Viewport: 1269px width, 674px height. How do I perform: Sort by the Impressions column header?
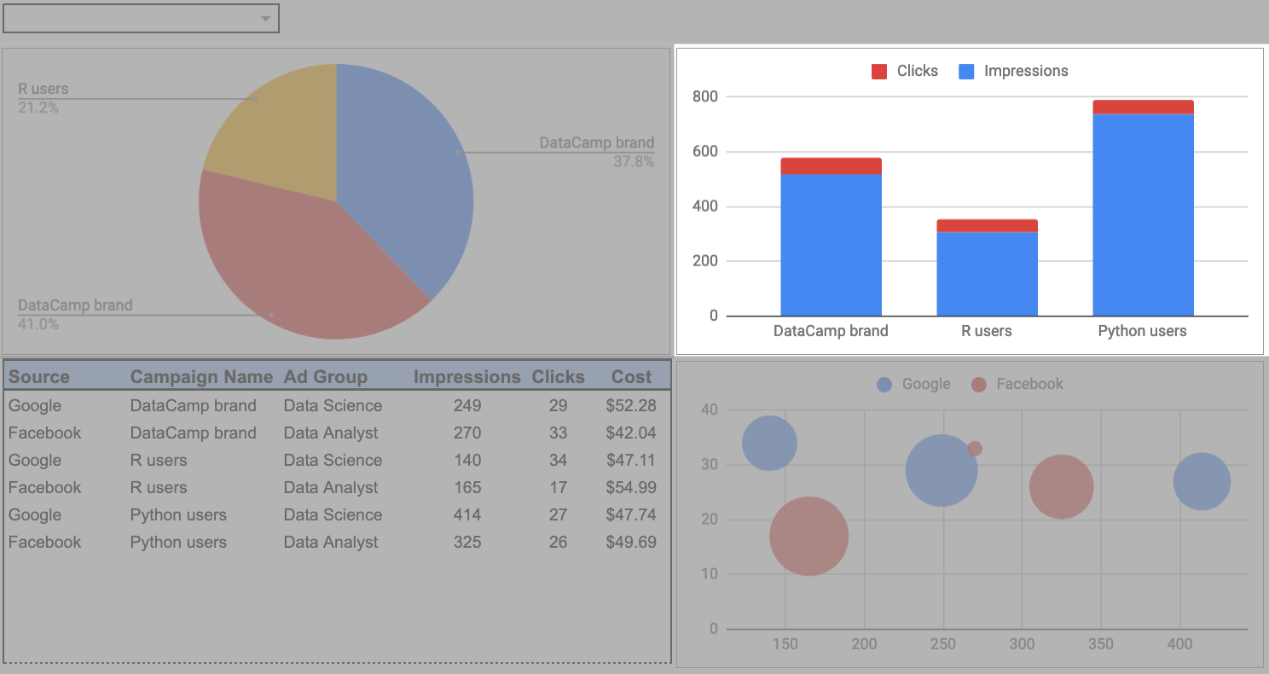pyautogui.click(x=467, y=377)
